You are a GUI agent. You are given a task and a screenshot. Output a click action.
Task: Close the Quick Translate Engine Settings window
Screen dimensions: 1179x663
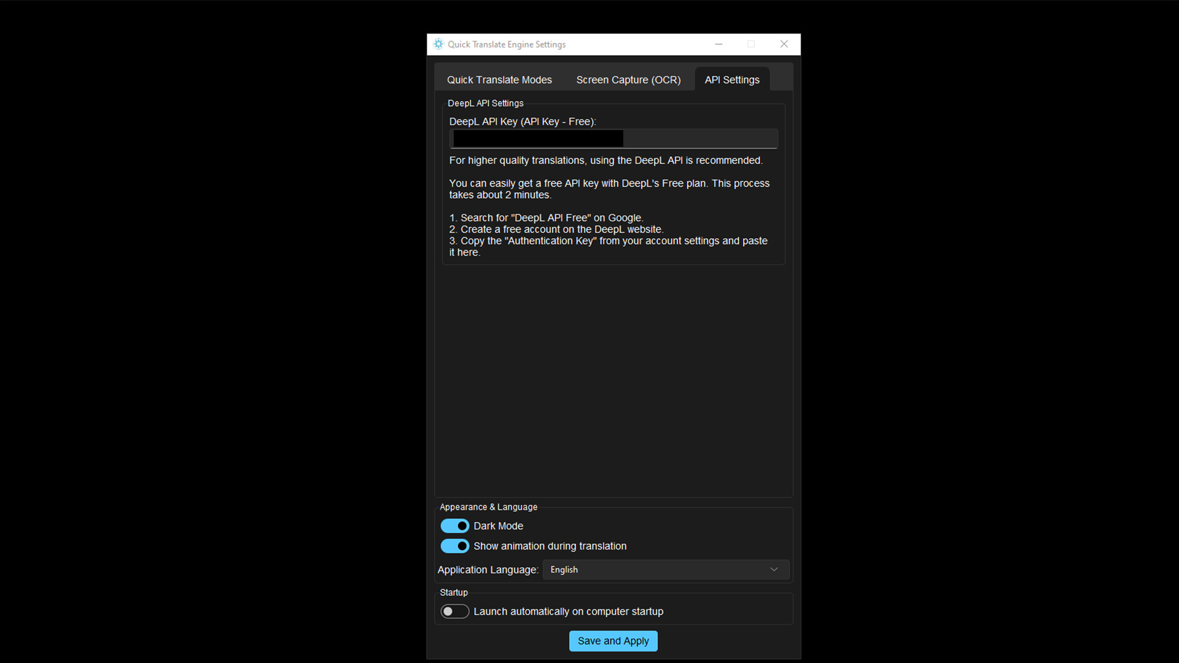click(784, 44)
